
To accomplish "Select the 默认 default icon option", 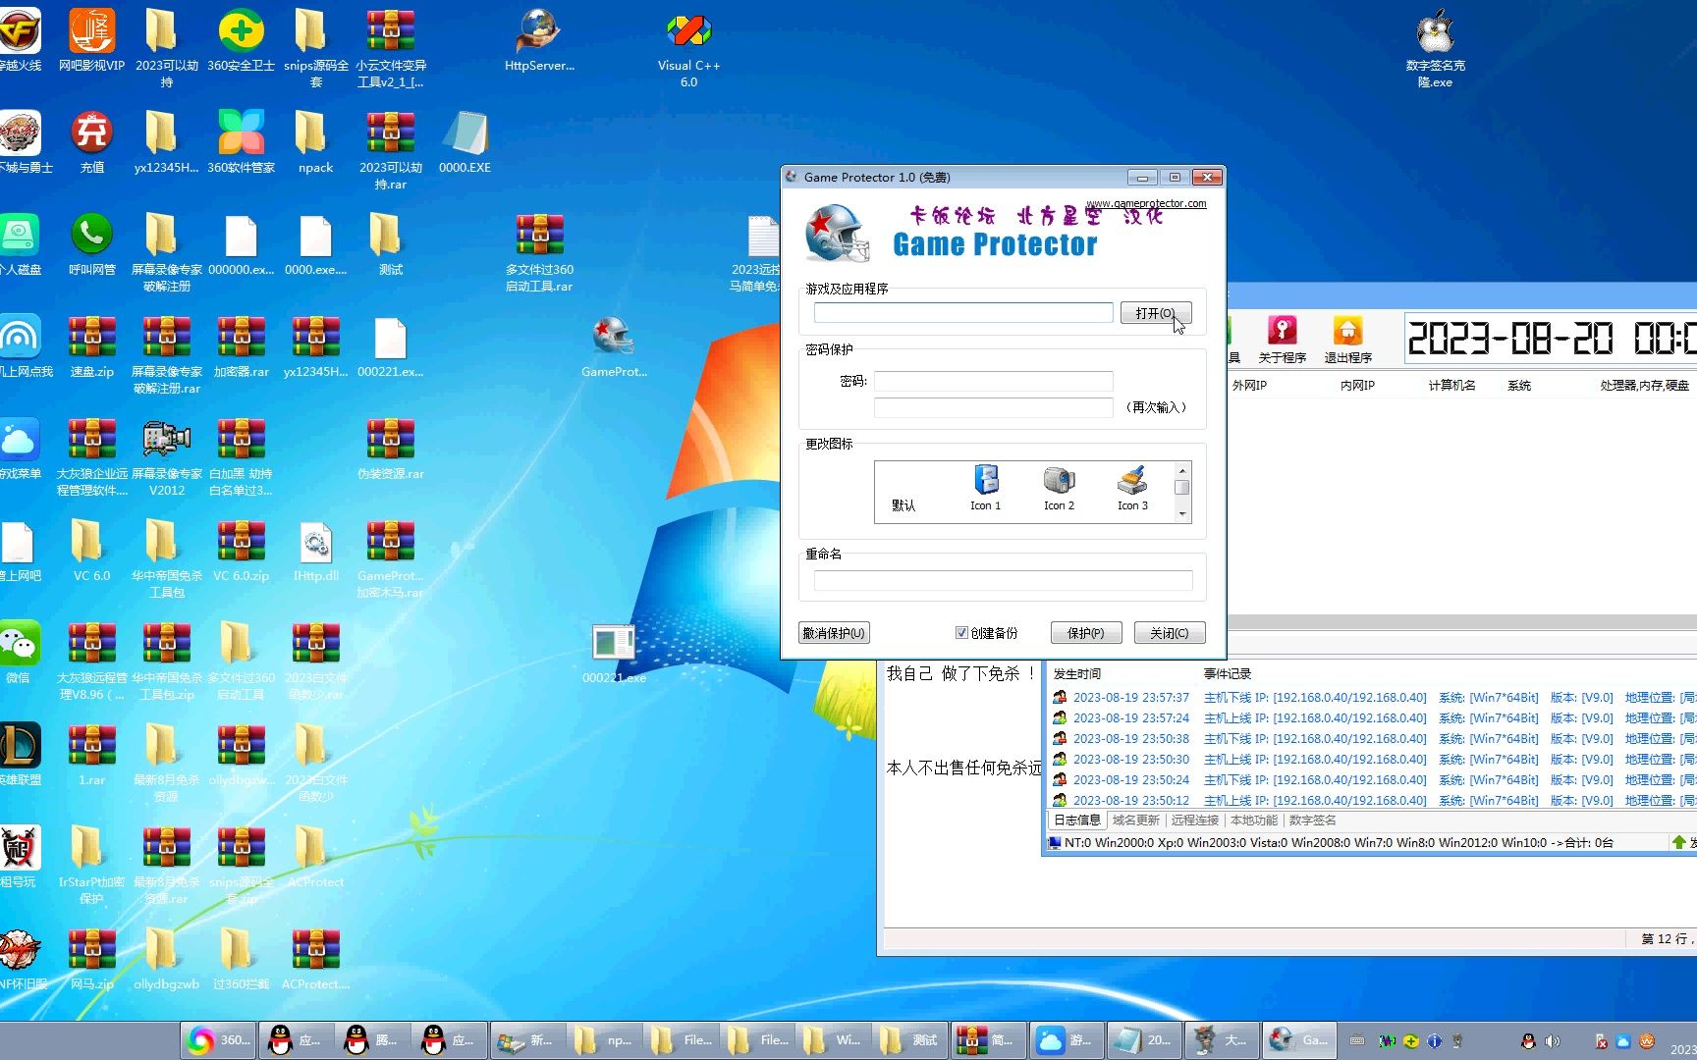I will pyautogui.click(x=903, y=504).
